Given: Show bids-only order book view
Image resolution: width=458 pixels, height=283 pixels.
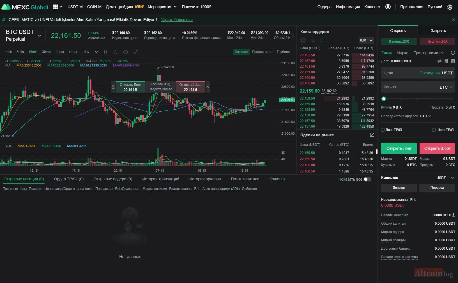Looking at the screenshot, I should click(x=322, y=40).
